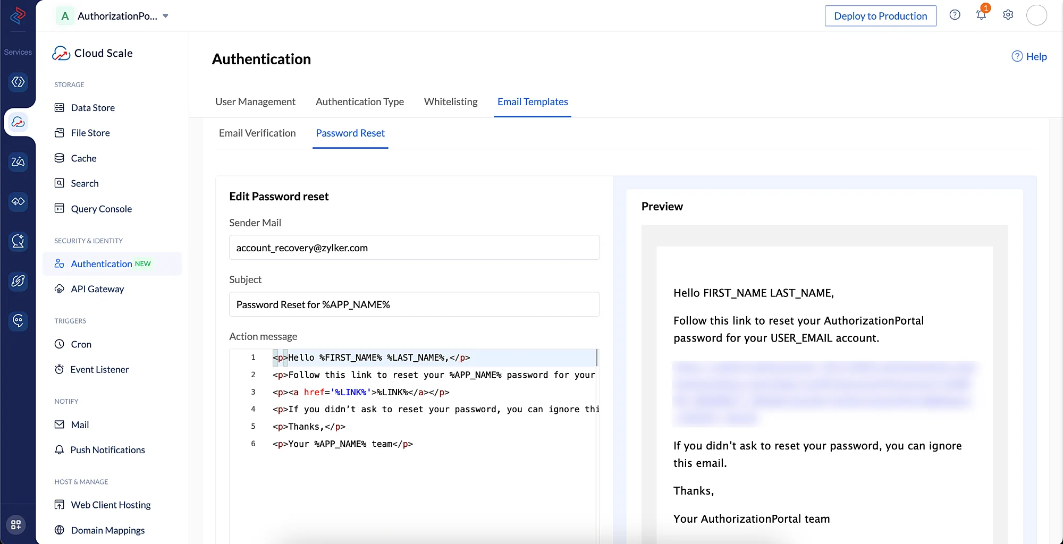Click the 'Your %APP_NAME% team' editor line
Screen dimensions: 1063x544
point(343,444)
